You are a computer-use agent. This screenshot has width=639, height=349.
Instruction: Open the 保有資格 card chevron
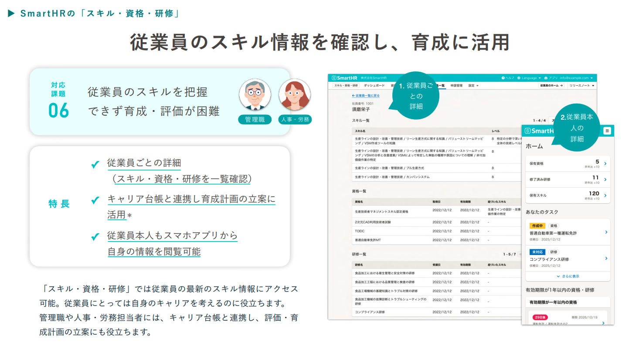pos(605,164)
